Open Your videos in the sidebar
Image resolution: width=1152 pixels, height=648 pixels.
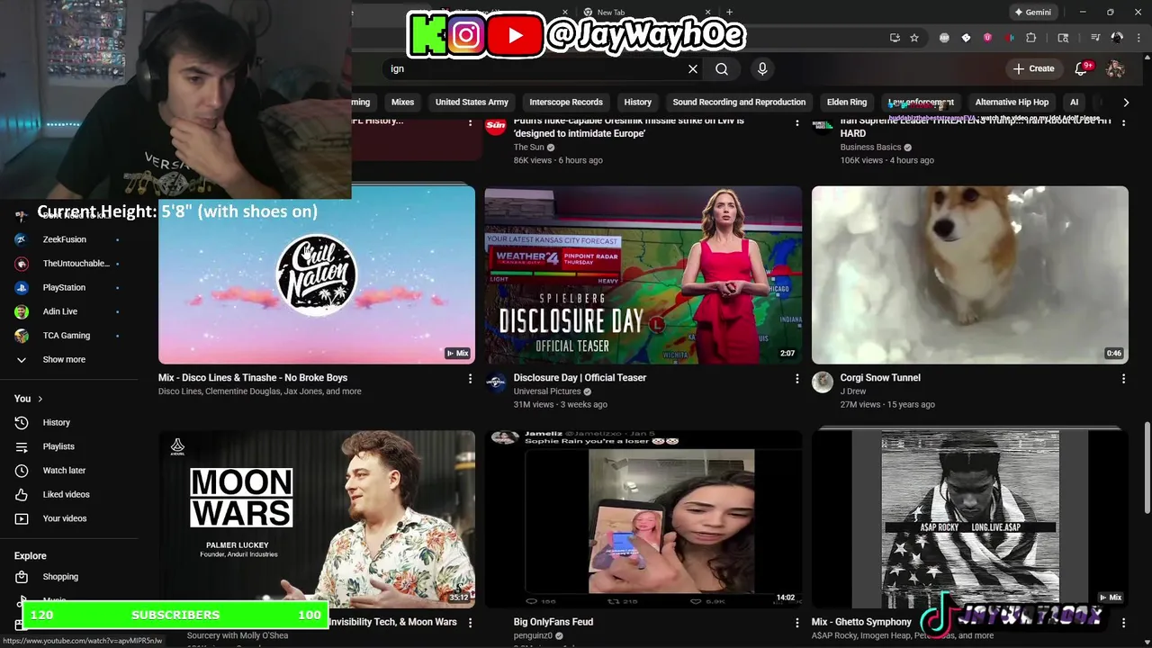65,518
